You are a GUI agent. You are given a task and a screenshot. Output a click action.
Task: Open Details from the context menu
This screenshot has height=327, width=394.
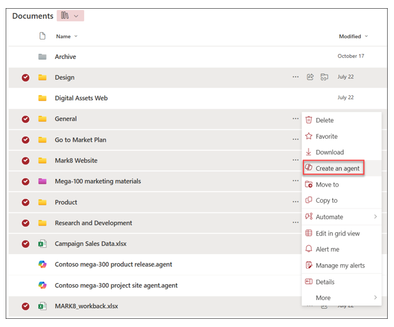click(x=341, y=282)
